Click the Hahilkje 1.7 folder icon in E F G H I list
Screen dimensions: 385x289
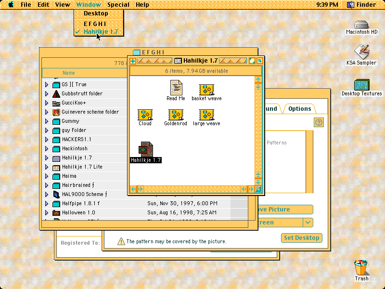click(56, 158)
